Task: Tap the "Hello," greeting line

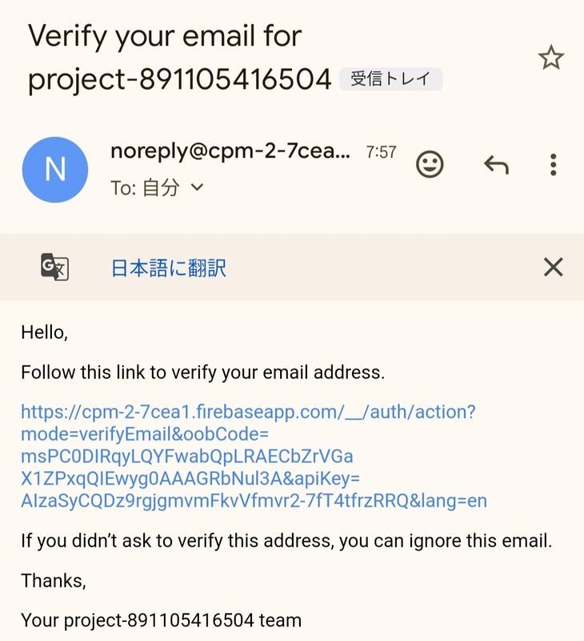Action: [44, 333]
